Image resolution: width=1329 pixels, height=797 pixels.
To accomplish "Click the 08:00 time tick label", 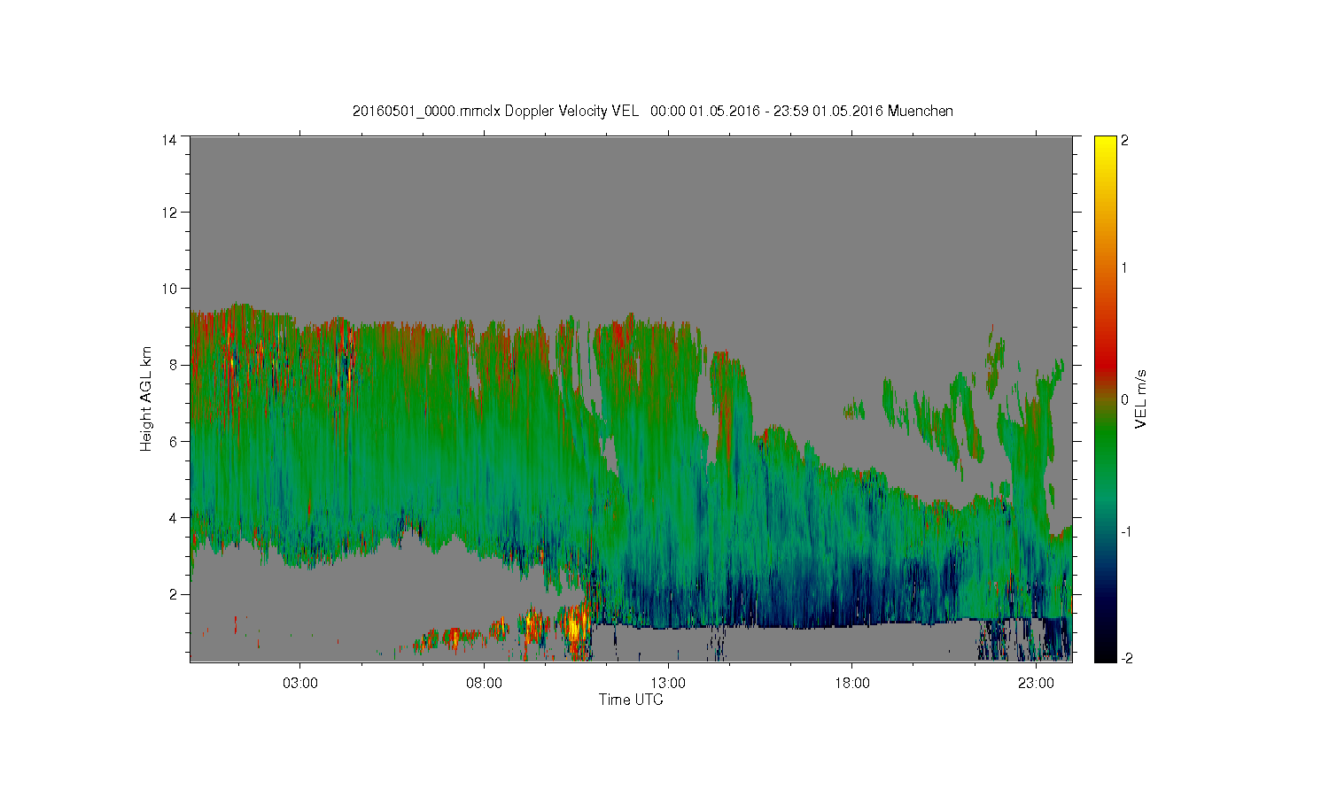I will click(484, 684).
